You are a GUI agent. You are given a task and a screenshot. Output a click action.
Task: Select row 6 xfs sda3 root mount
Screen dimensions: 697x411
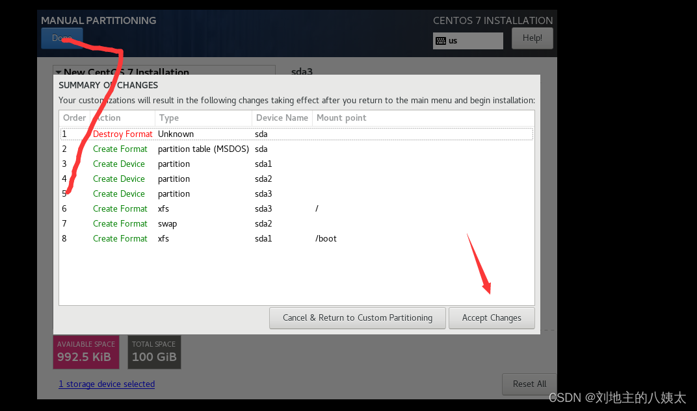click(296, 208)
